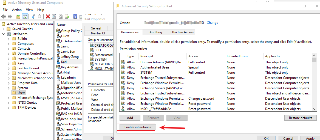Click the Back arrow in the toolbar
This screenshot has width=320, height=140.
click(4, 16)
